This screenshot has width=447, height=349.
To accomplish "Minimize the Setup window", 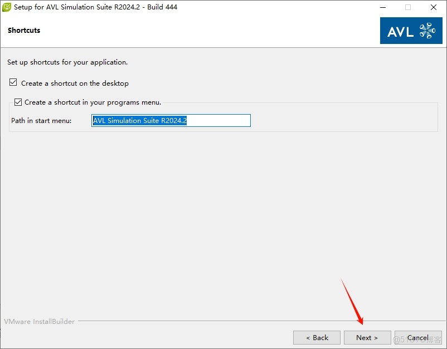I will click(383, 7).
